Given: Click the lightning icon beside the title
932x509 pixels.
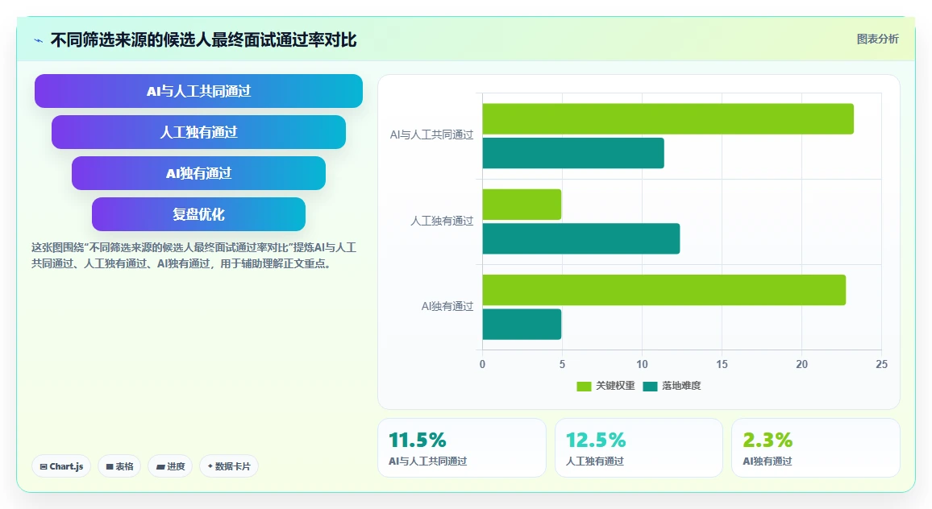Looking at the screenshot, I should (x=39, y=40).
